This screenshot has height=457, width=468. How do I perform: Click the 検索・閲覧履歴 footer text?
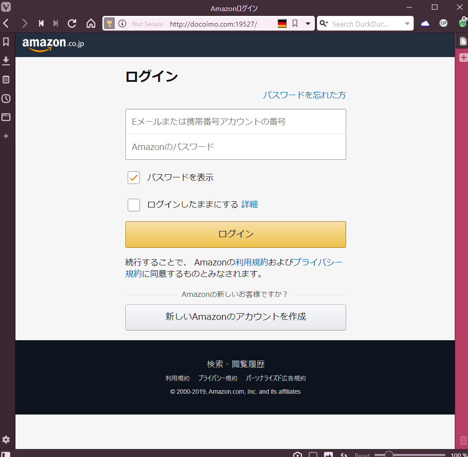coord(236,364)
